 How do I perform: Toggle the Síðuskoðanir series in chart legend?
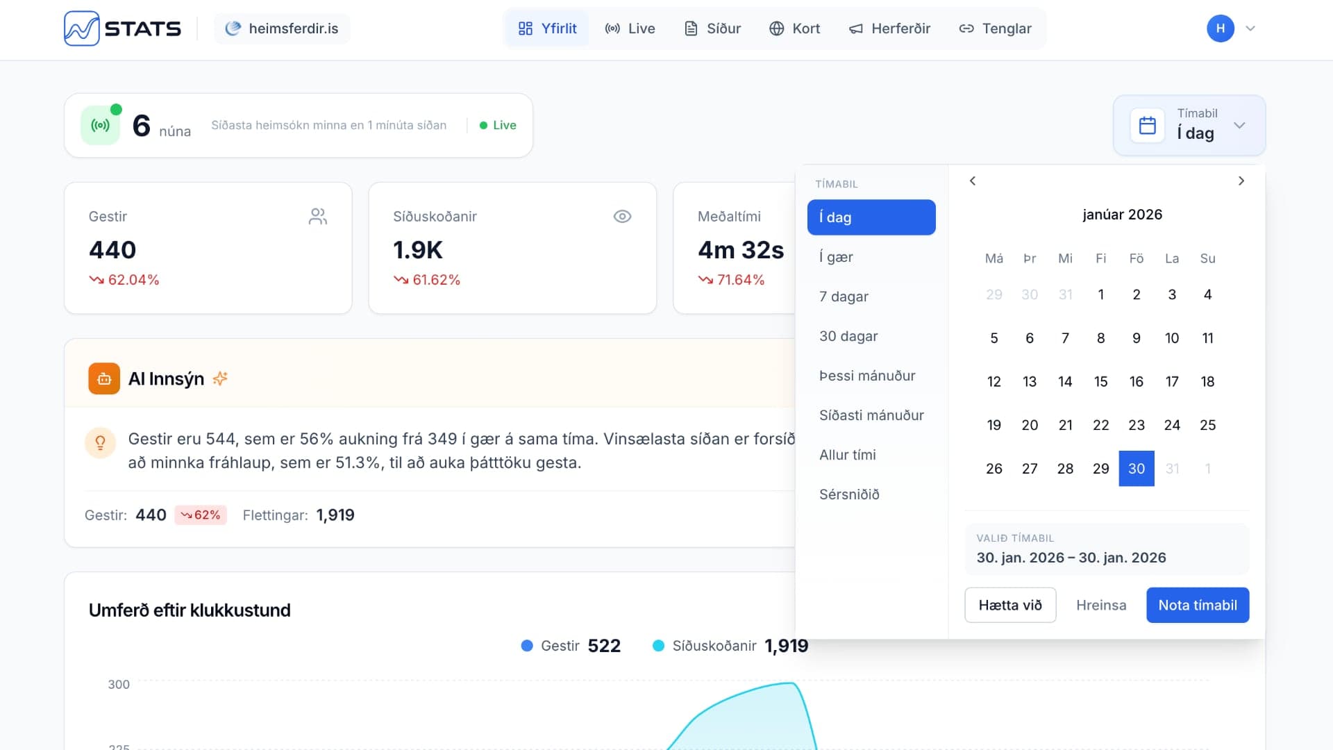point(714,646)
